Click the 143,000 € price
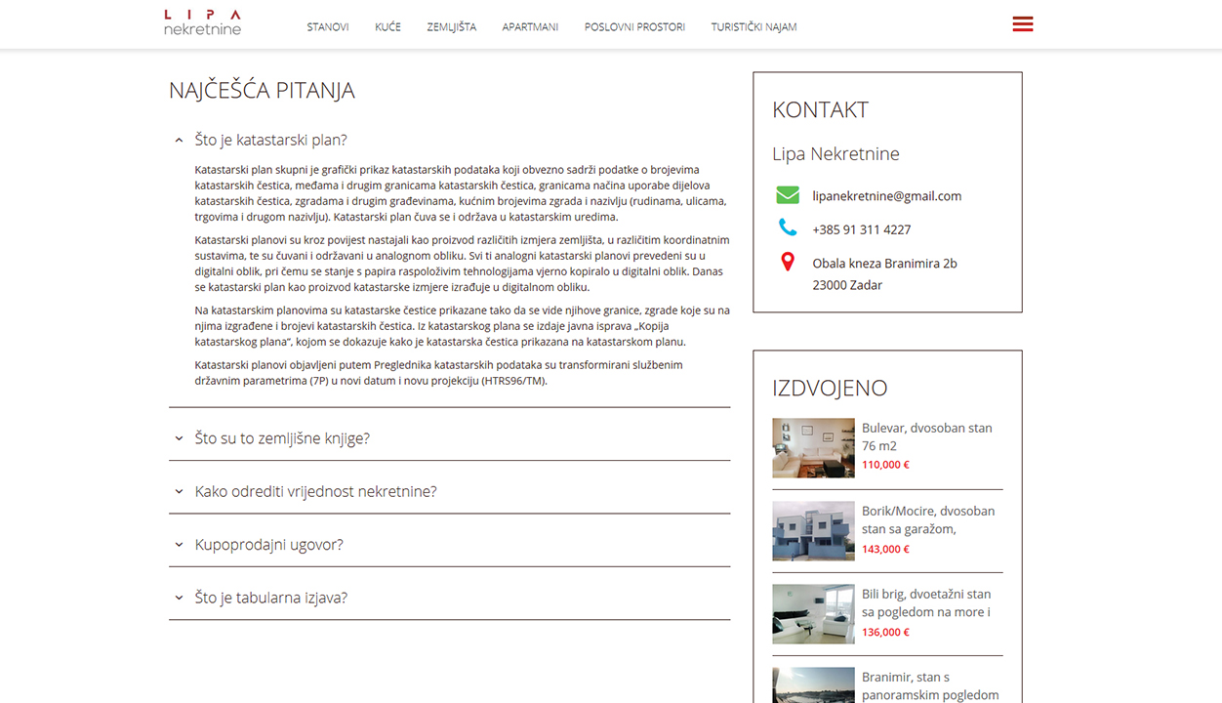 tap(885, 549)
